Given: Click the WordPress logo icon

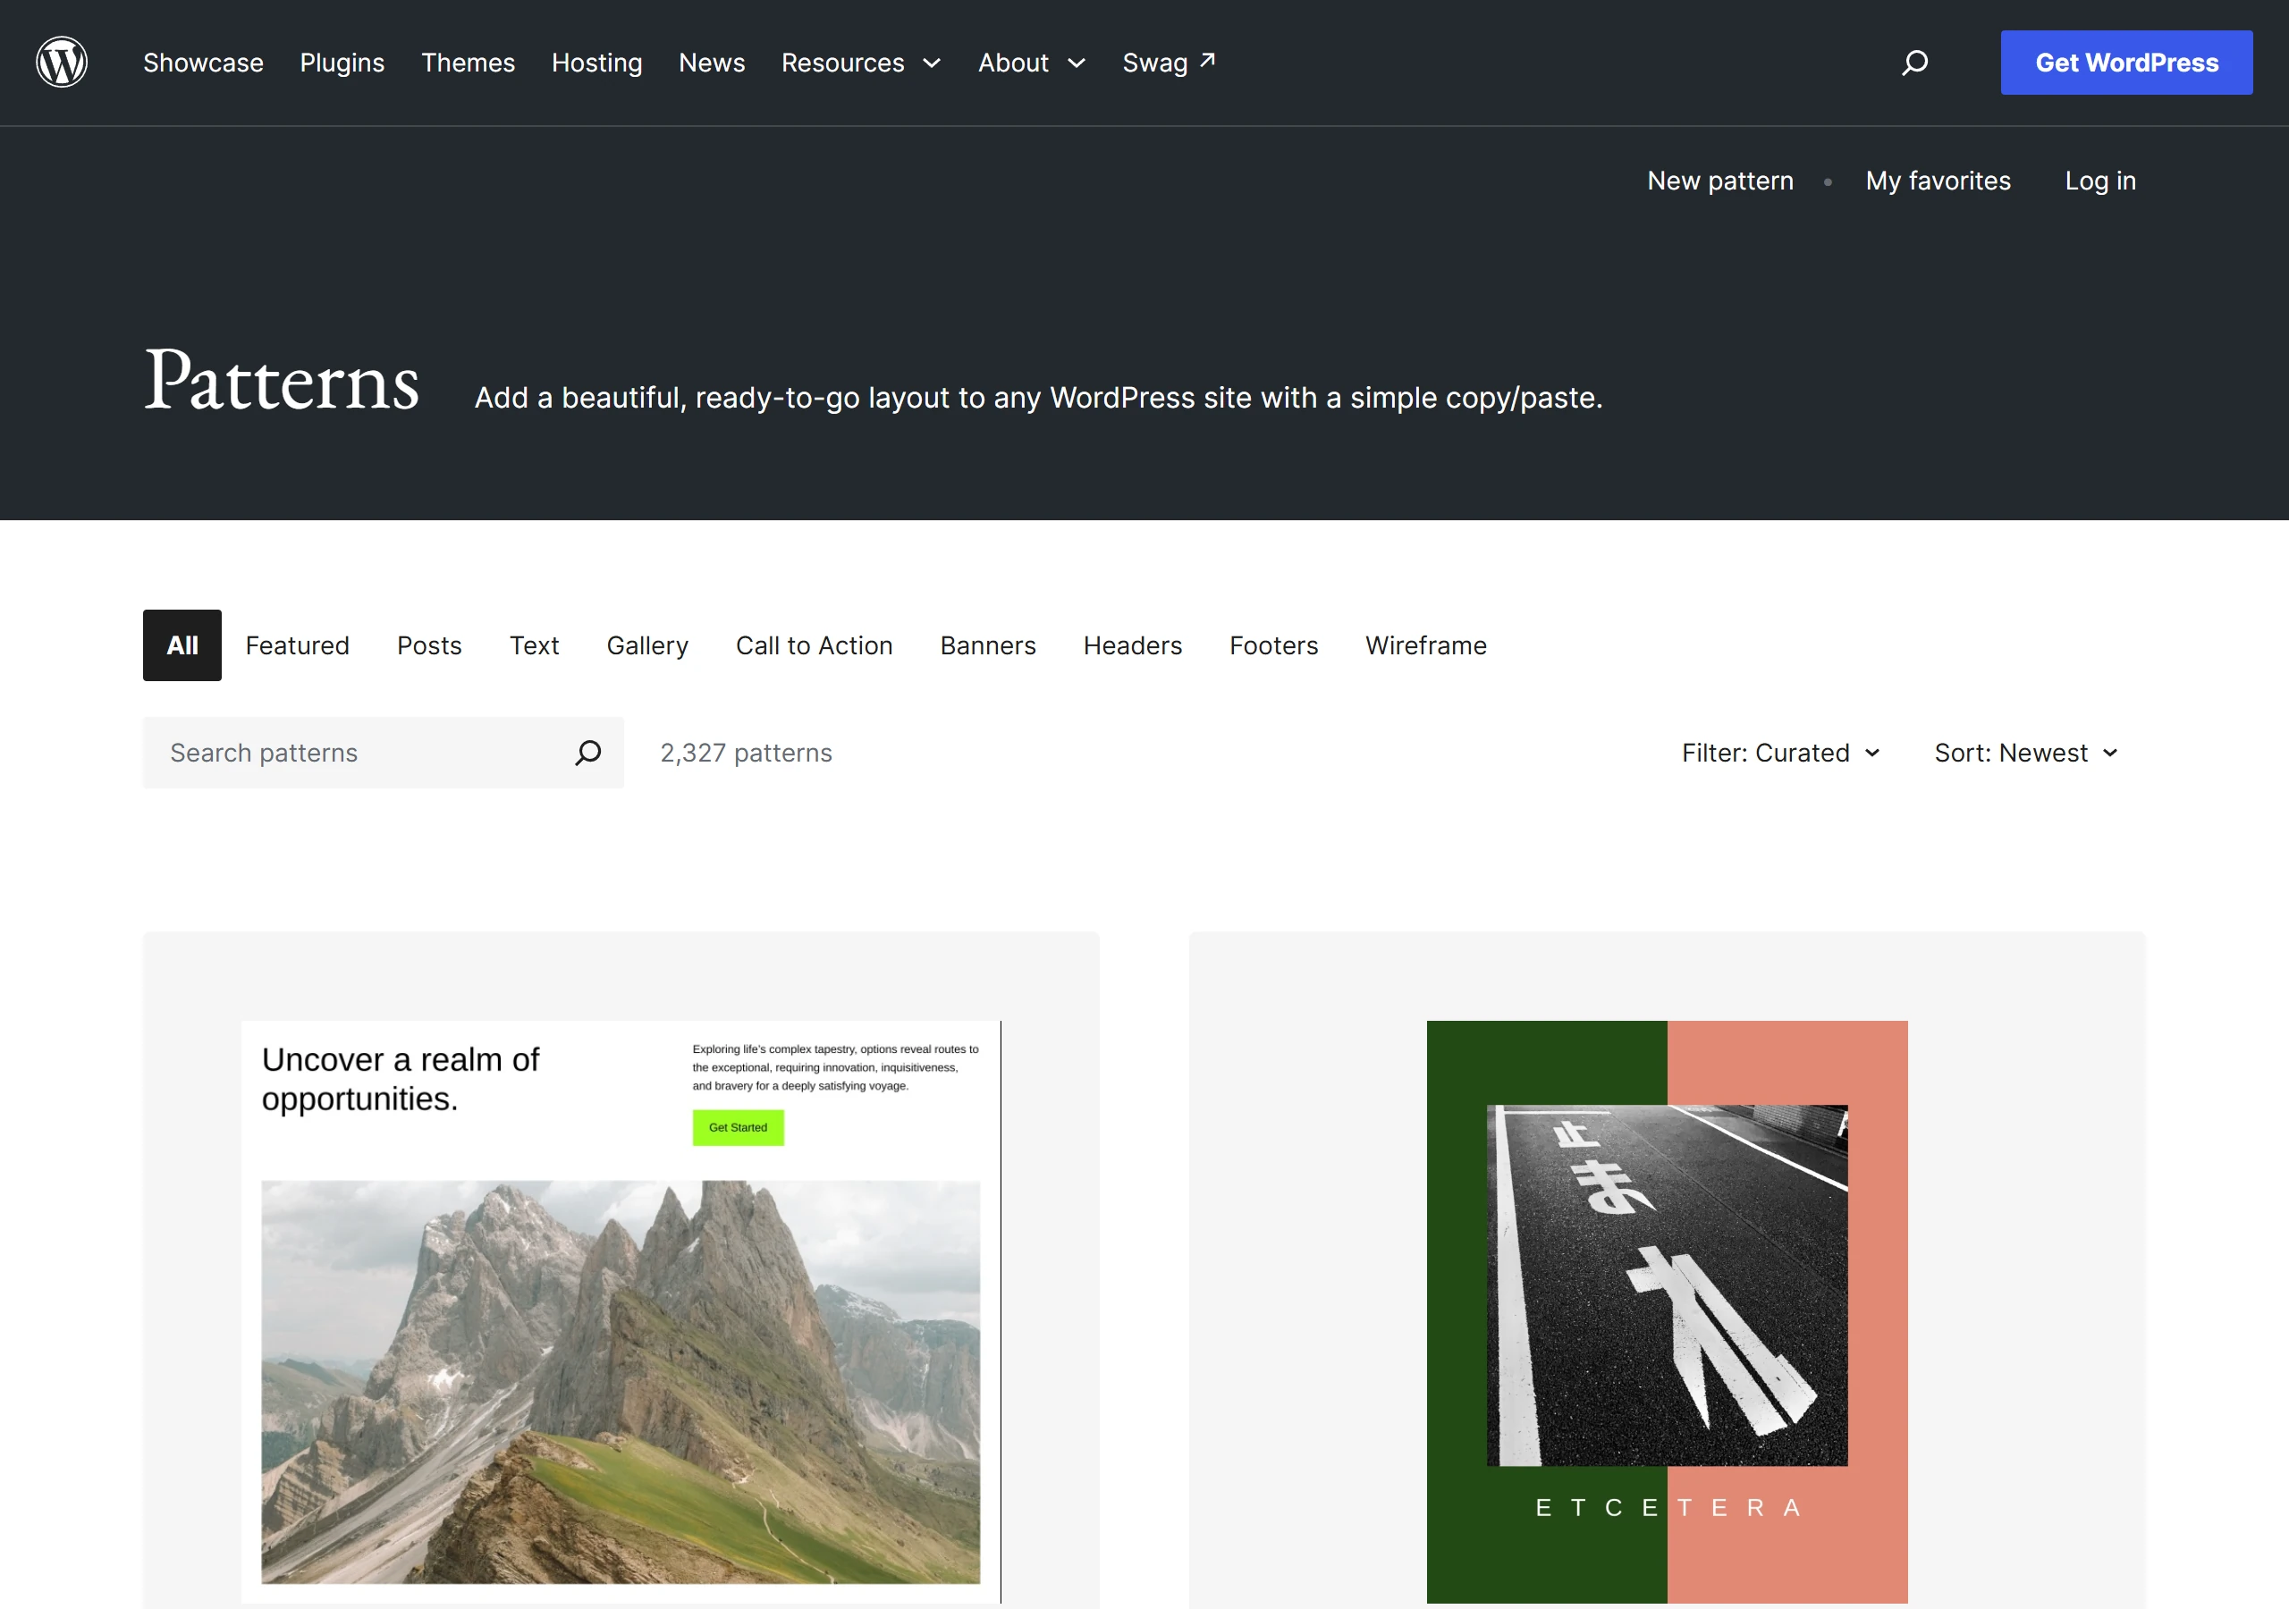Looking at the screenshot, I should pyautogui.click(x=62, y=62).
